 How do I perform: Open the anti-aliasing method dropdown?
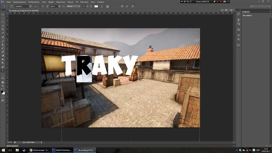pos(74,6)
